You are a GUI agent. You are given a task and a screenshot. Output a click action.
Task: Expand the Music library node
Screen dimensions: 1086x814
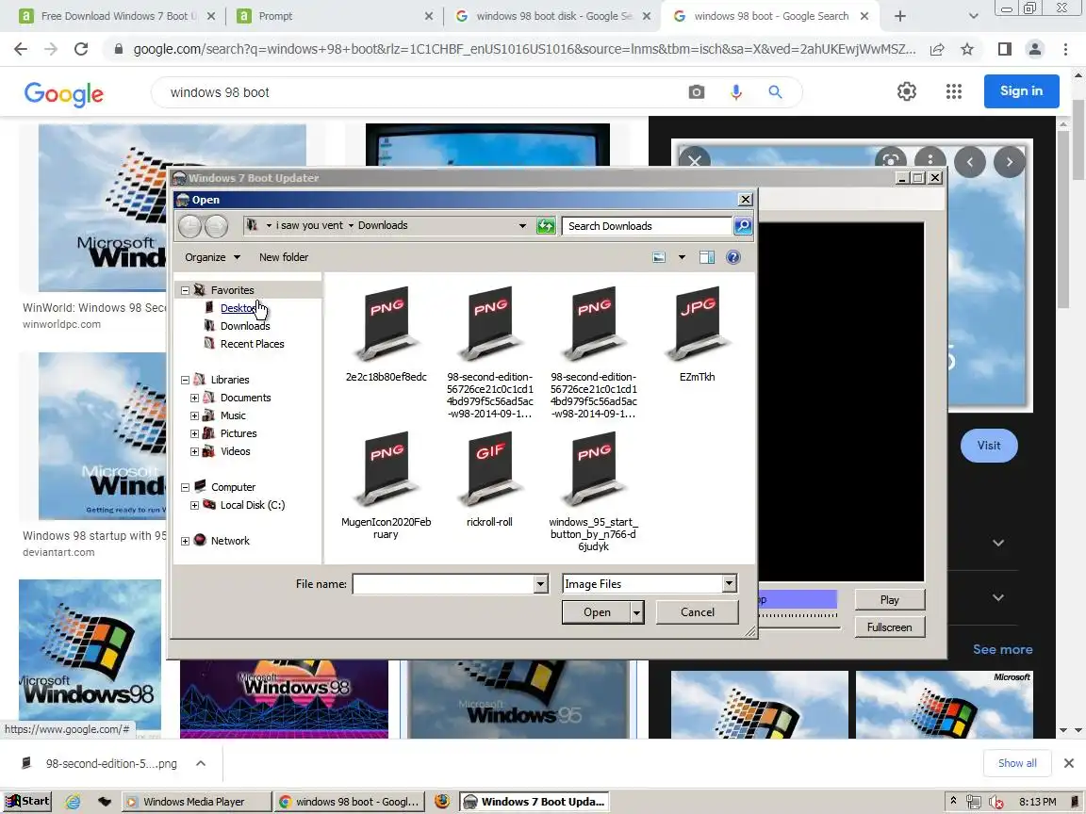194,416
